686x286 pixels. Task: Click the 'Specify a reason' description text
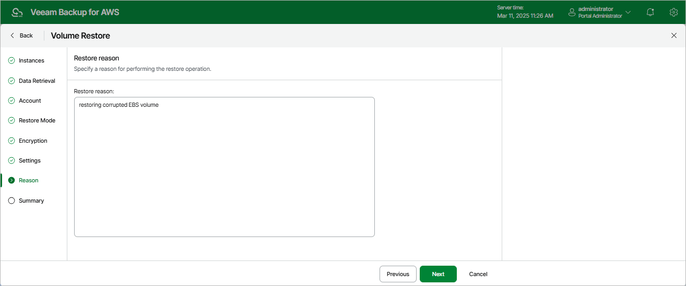pyautogui.click(x=143, y=69)
